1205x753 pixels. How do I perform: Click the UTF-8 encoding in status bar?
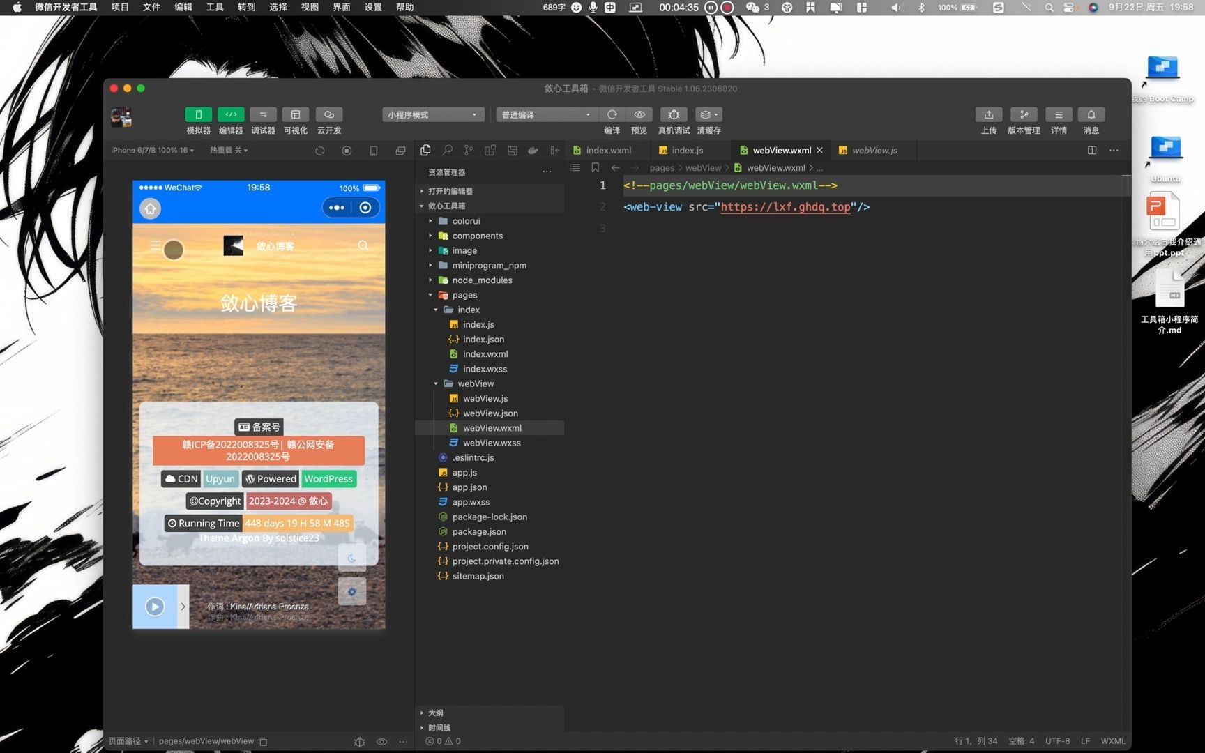pos(1057,741)
